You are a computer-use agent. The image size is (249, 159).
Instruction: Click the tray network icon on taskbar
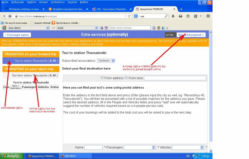[x=198, y=156]
